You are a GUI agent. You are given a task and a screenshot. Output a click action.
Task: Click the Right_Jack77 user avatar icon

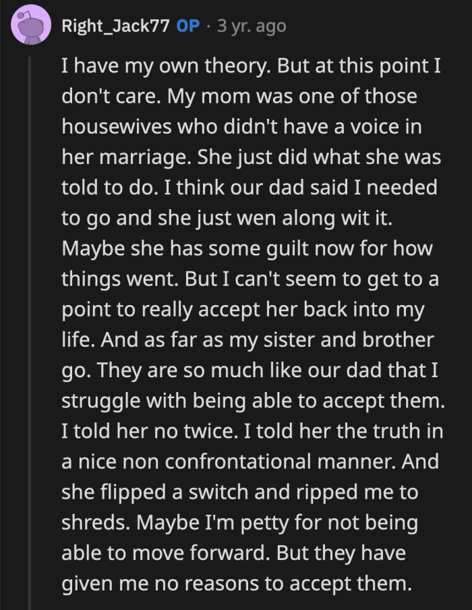click(x=31, y=27)
